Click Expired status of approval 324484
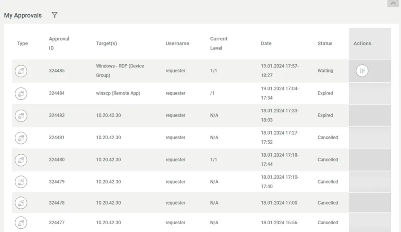 tap(325, 93)
